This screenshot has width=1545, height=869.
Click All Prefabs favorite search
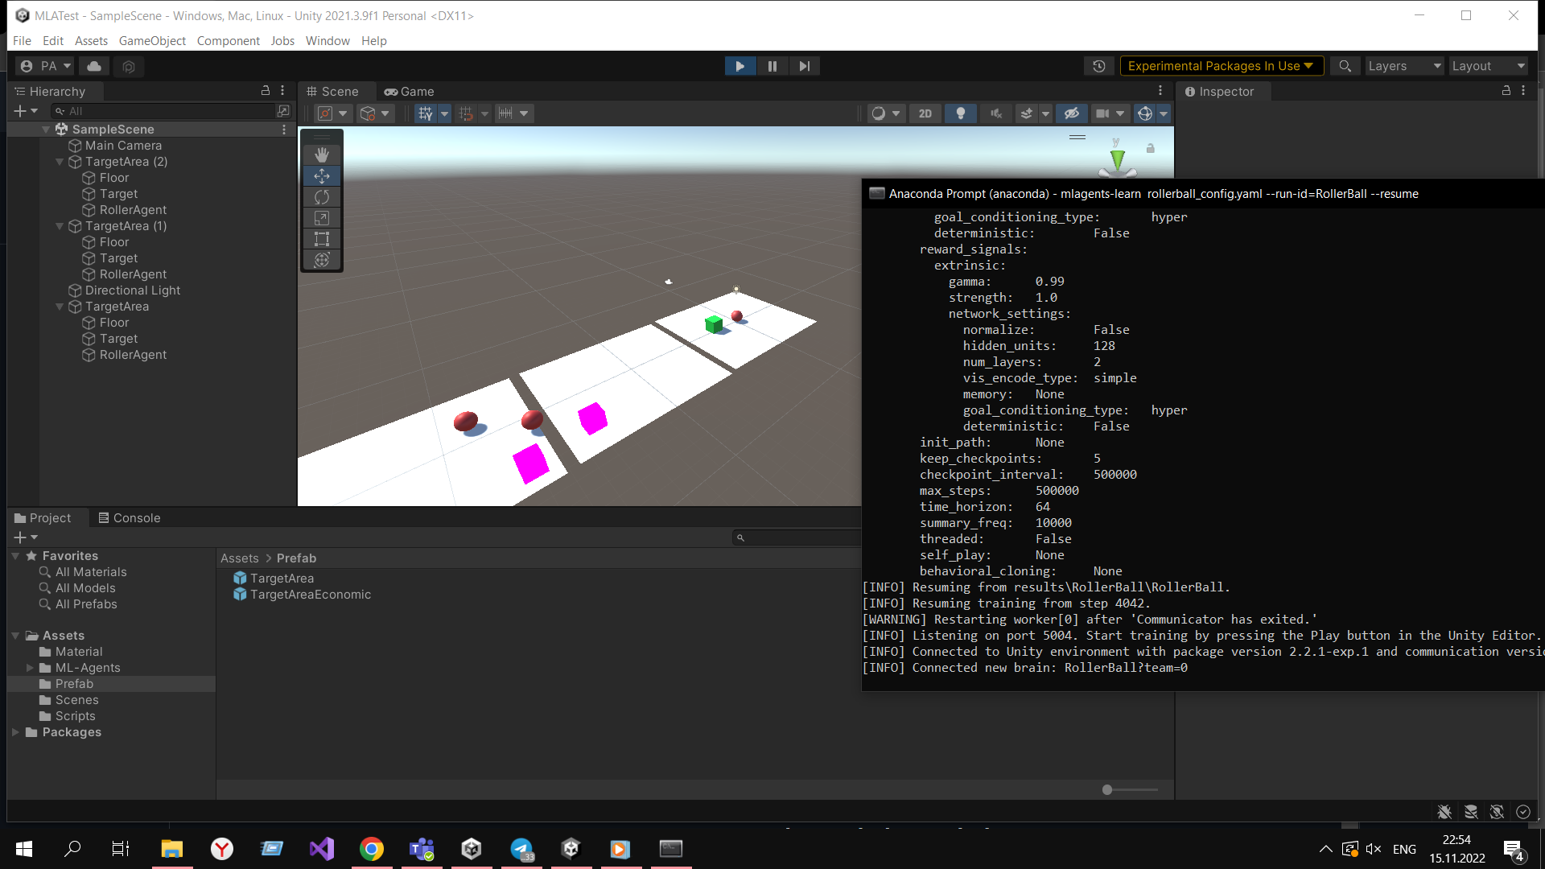pos(86,604)
